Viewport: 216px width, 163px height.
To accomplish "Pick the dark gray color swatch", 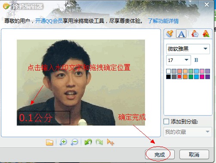I will (x=174, y=77).
